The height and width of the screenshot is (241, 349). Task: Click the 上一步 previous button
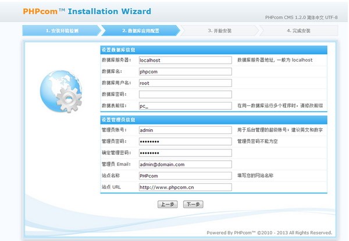click(x=168, y=204)
